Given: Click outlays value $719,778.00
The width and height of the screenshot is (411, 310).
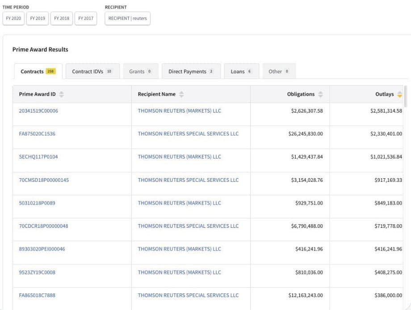Looking at the screenshot, I should click(388, 226).
